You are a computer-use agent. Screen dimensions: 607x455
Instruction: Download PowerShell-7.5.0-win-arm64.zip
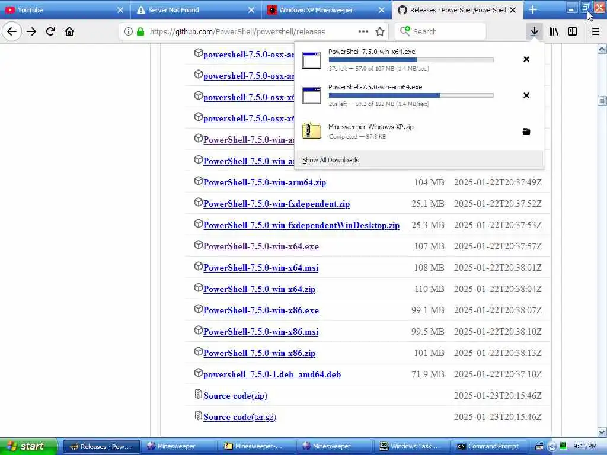(264, 182)
